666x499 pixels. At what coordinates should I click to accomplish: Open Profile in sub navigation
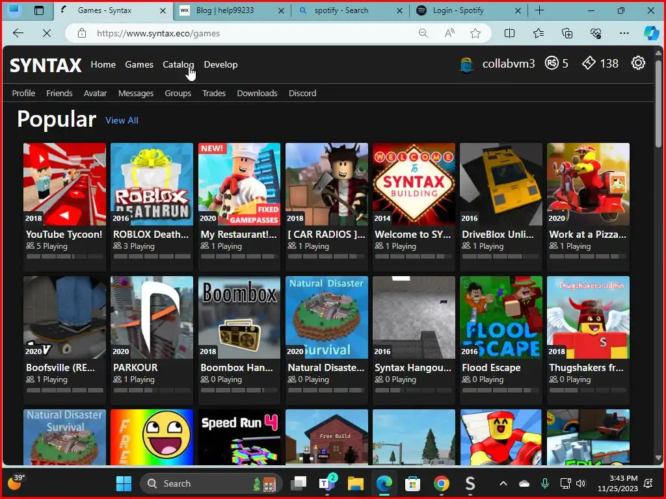pos(23,93)
